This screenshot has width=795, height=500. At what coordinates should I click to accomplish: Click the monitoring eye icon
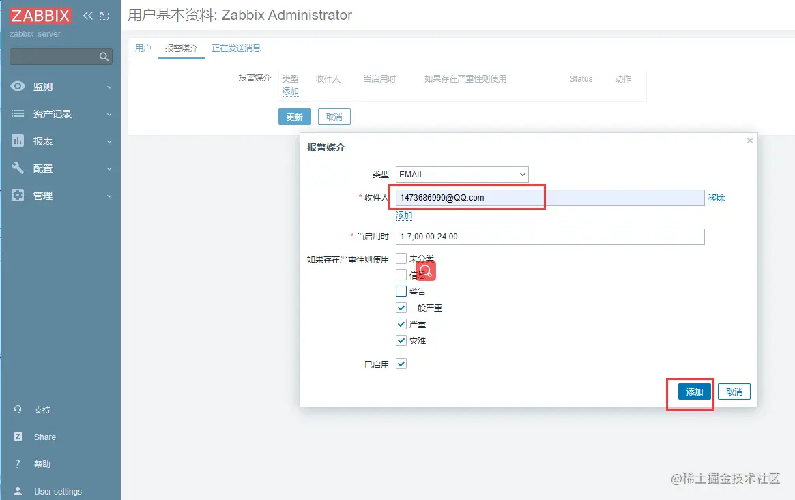(x=18, y=86)
